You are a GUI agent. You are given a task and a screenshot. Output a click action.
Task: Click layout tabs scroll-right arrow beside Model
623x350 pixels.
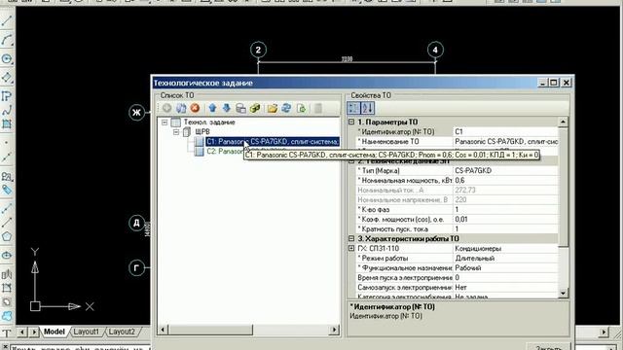tap(34, 332)
